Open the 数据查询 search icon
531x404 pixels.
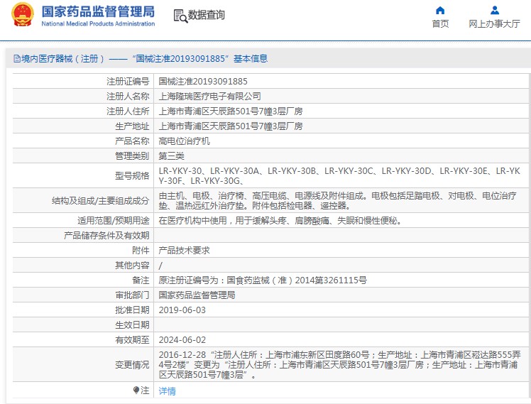click(180, 16)
